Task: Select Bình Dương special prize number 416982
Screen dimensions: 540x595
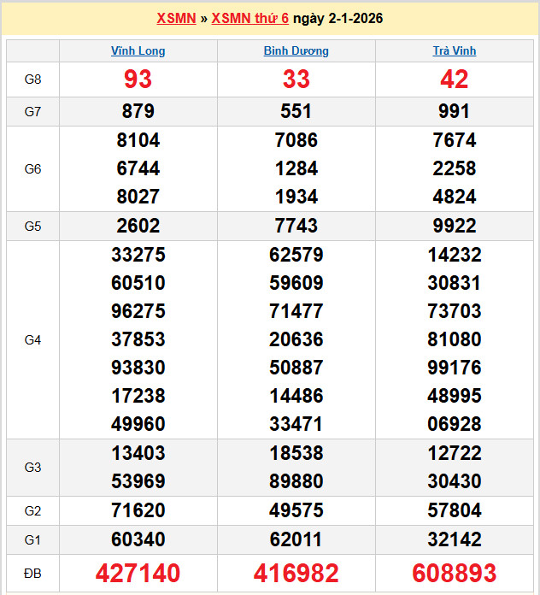Action: pyautogui.click(x=296, y=573)
